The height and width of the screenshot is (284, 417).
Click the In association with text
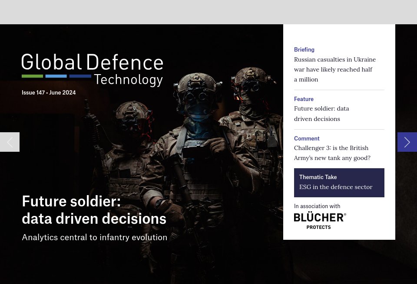point(317,206)
